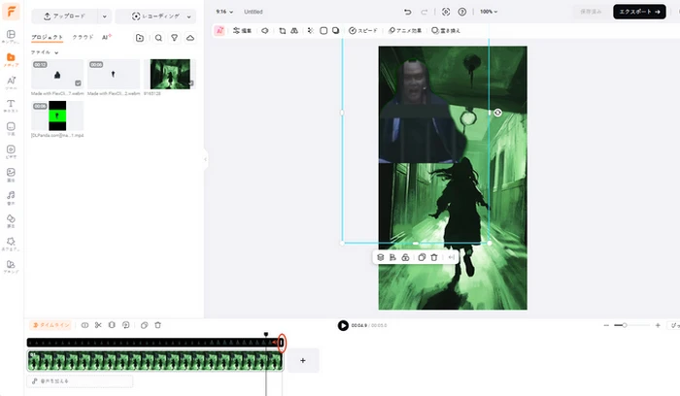Viewport: 680px width, 396px height.
Task: Click the レコーディング button
Action: tap(155, 16)
